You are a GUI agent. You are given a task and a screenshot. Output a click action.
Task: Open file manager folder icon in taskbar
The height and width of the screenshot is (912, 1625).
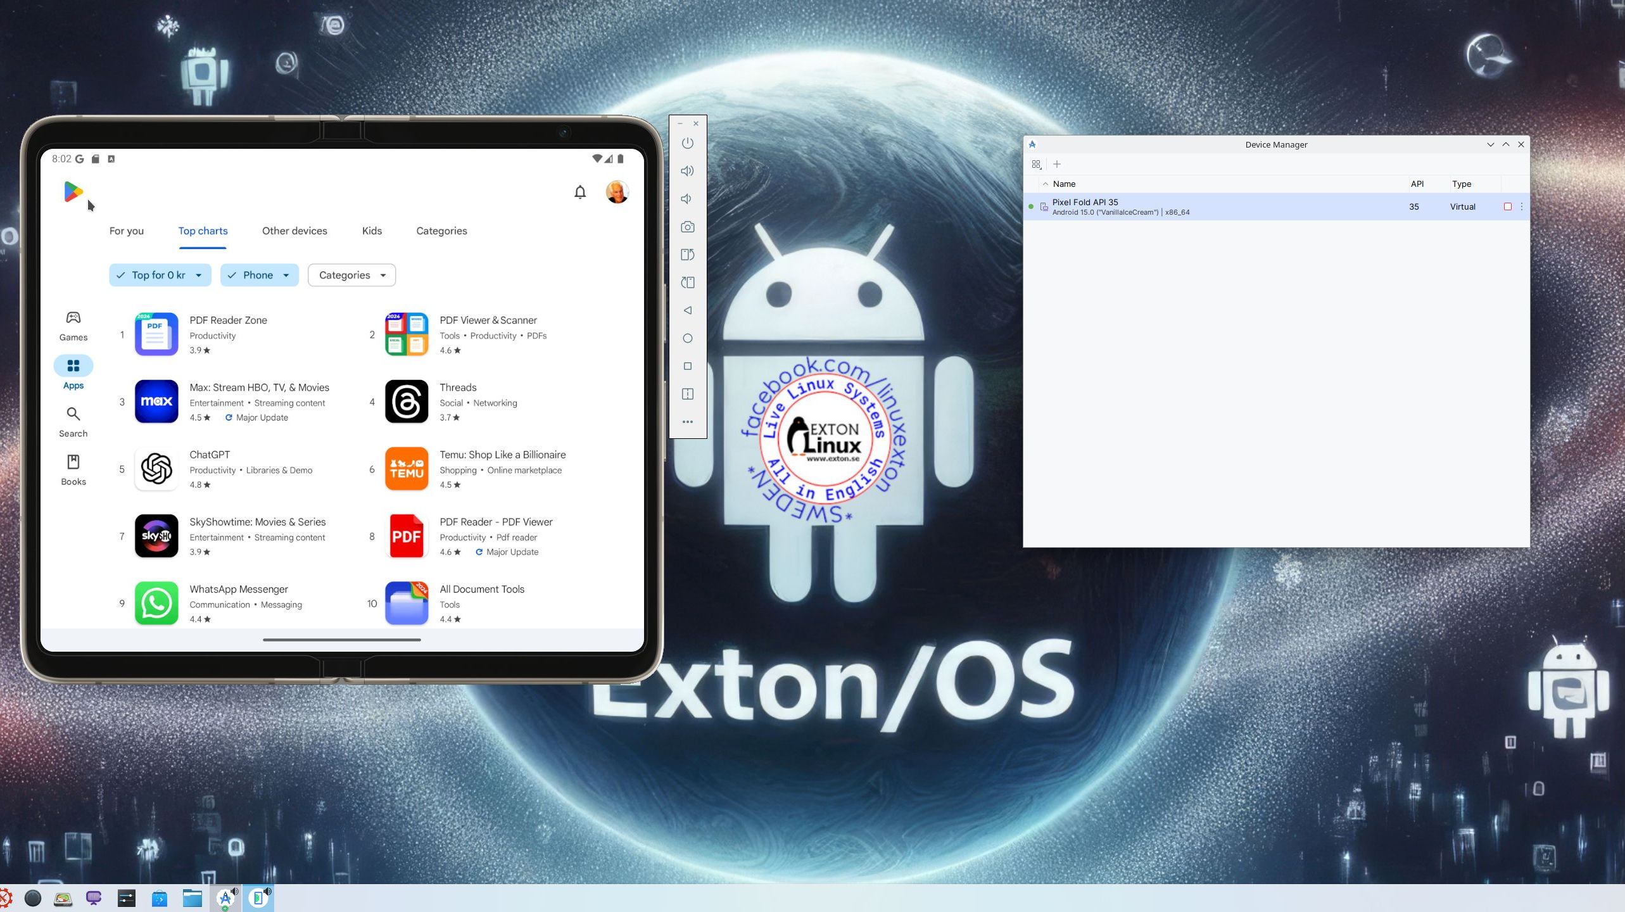coord(192,898)
